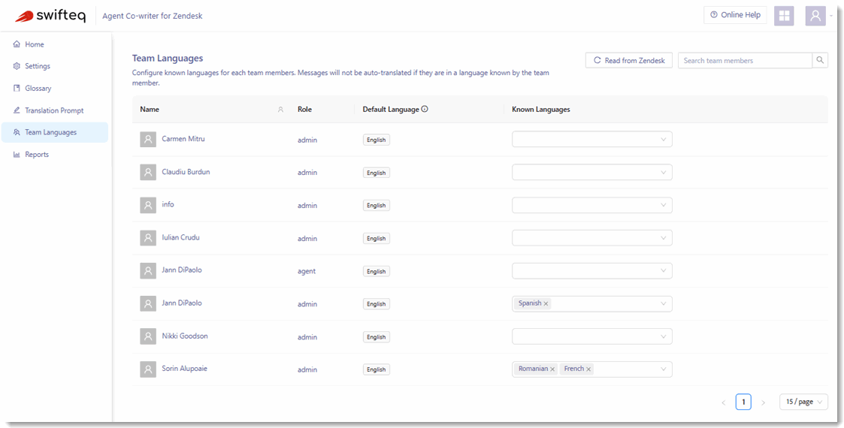Click the info user's avatar icon
Viewport: 844px width, 428px height.
[148, 205]
